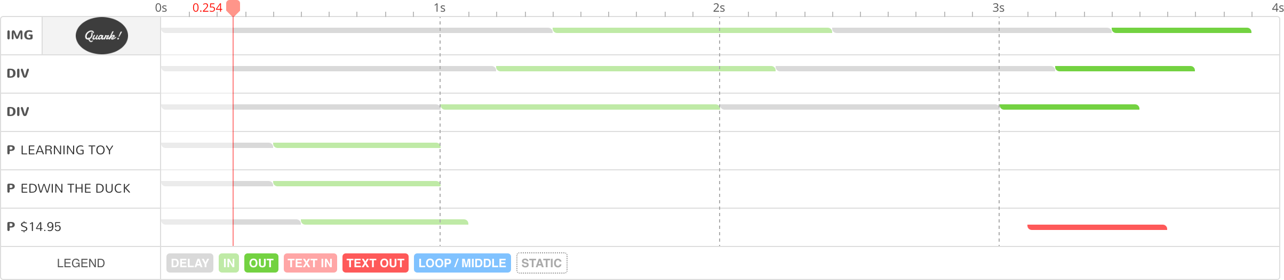
Task: Click the DELAY legend badge
Action: click(189, 263)
